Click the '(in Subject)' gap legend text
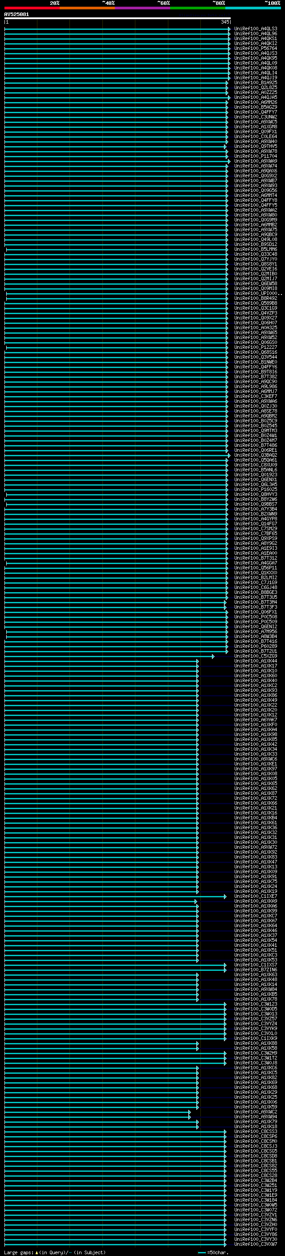The width and height of the screenshot is (285, 1256). pyautogui.click(x=89, y=1252)
